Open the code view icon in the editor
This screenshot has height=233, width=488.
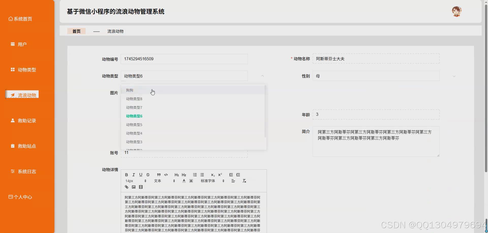(166, 175)
